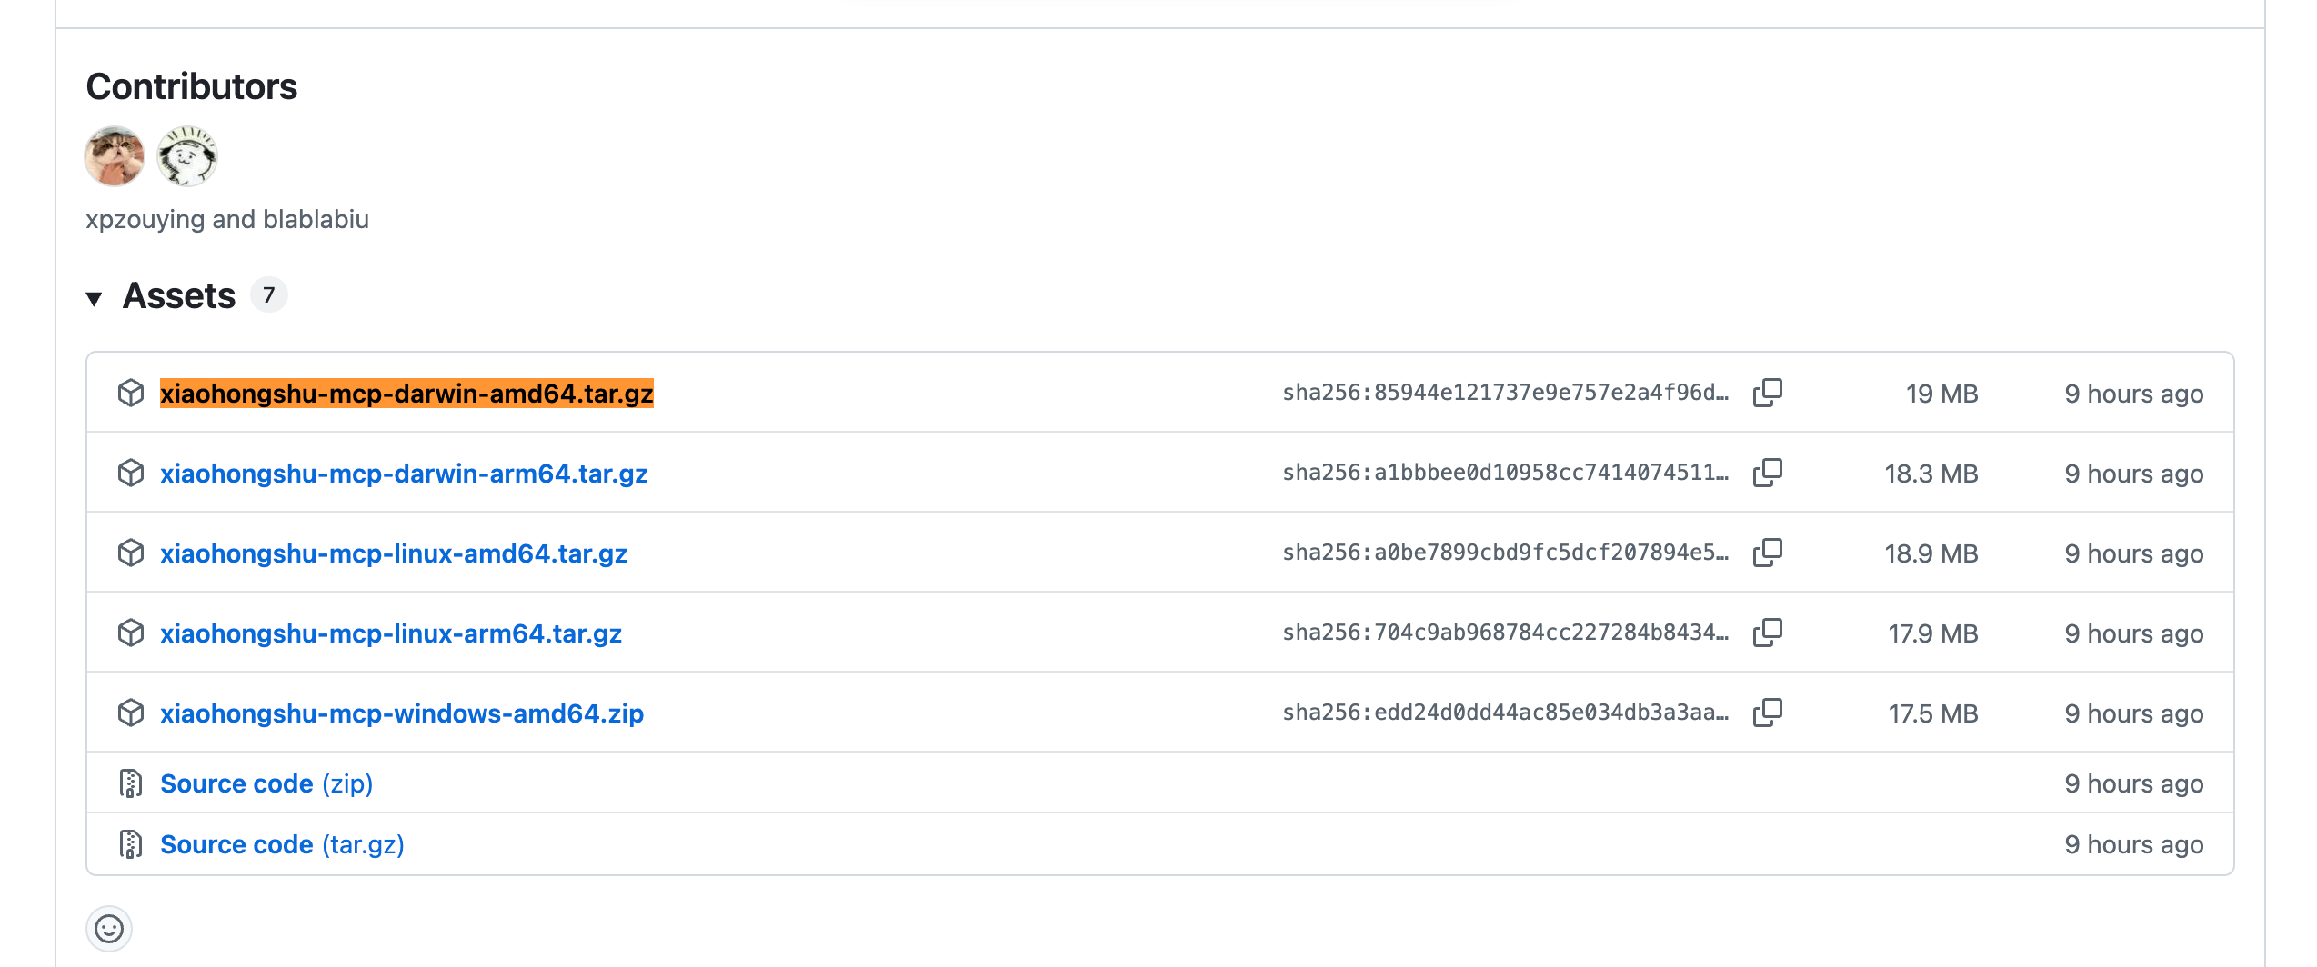Open the emoji reaction picker
The image size is (2317, 967).
(x=109, y=929)
